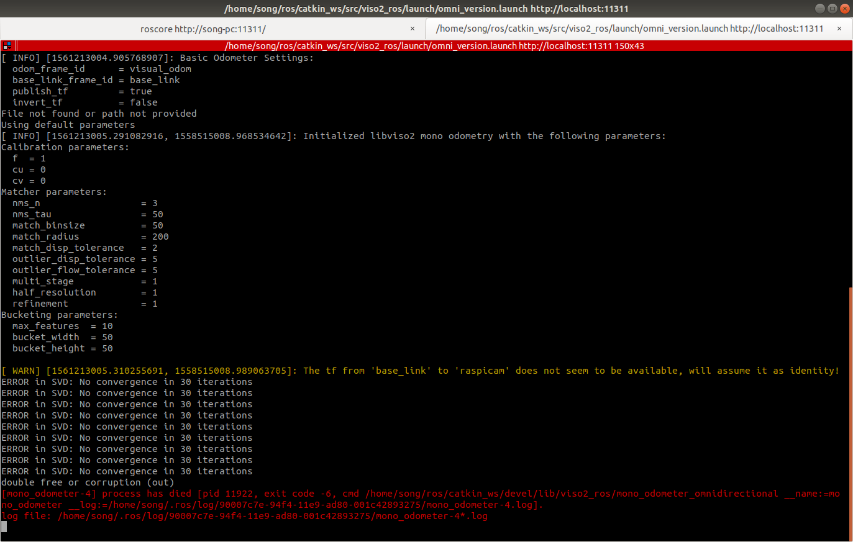853x542 pixels.
Task: Click the 'odom_frame_id = visual_odom' line
Action: (102, 69)
